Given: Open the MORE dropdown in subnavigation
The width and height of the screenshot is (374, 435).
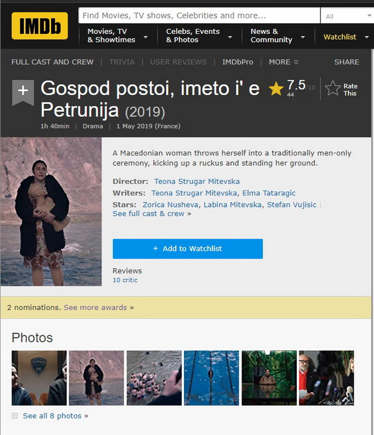Looking at the screenshot, I should point(284,62).
